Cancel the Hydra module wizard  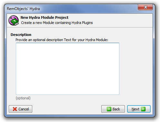tap(20, 109)
